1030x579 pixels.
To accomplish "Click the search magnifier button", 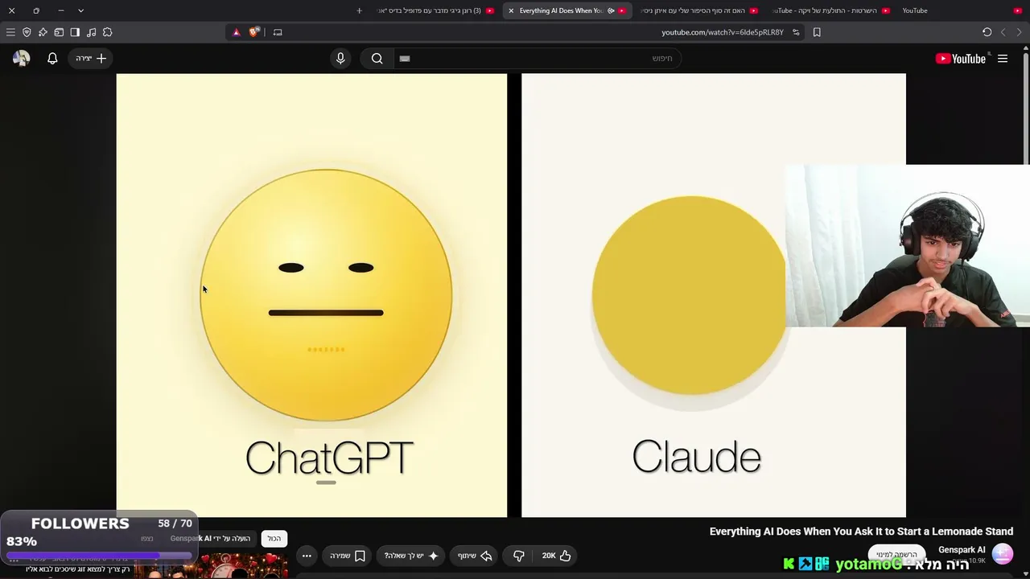I will pyautogui.click(x=377, y=59).
